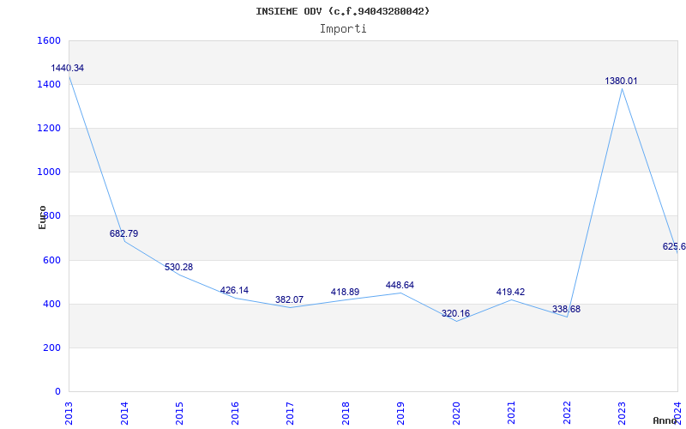Click the Importi subtitle
Viewport: 686px width, 429px height.
[x=343, y=28]
